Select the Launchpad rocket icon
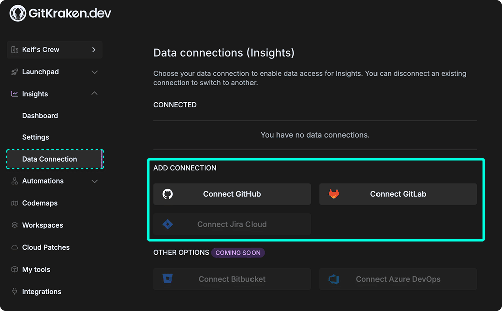This screenshot has height=311, width=502. (x=14, y=72)
